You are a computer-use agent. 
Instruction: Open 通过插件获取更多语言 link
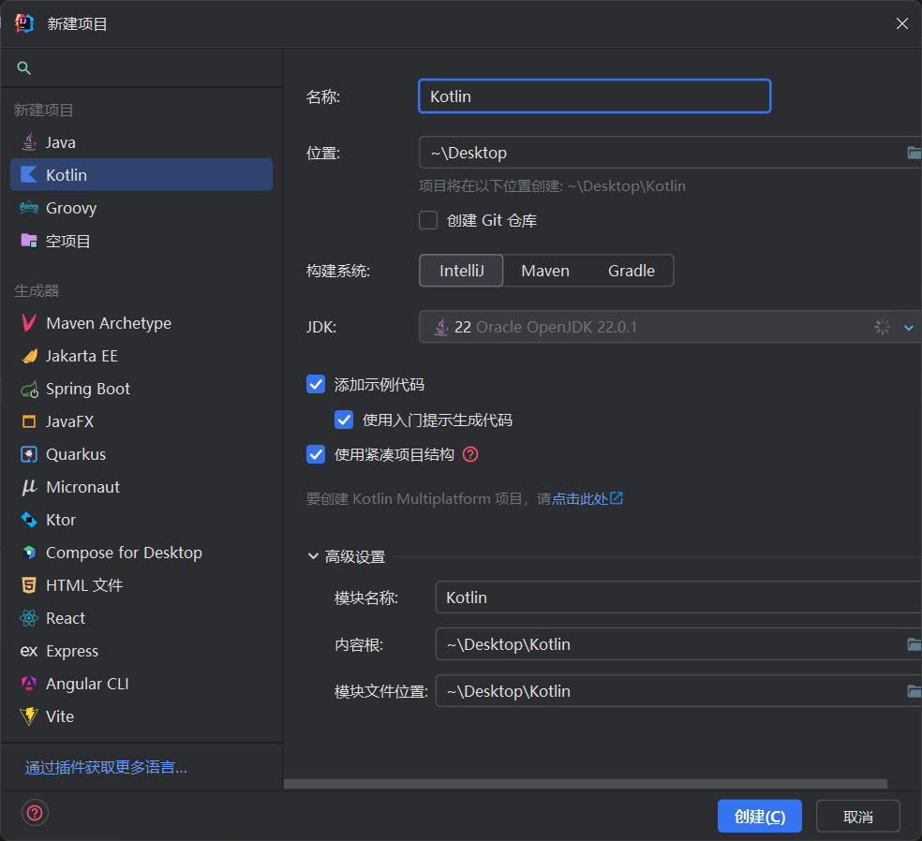point(106,767)
